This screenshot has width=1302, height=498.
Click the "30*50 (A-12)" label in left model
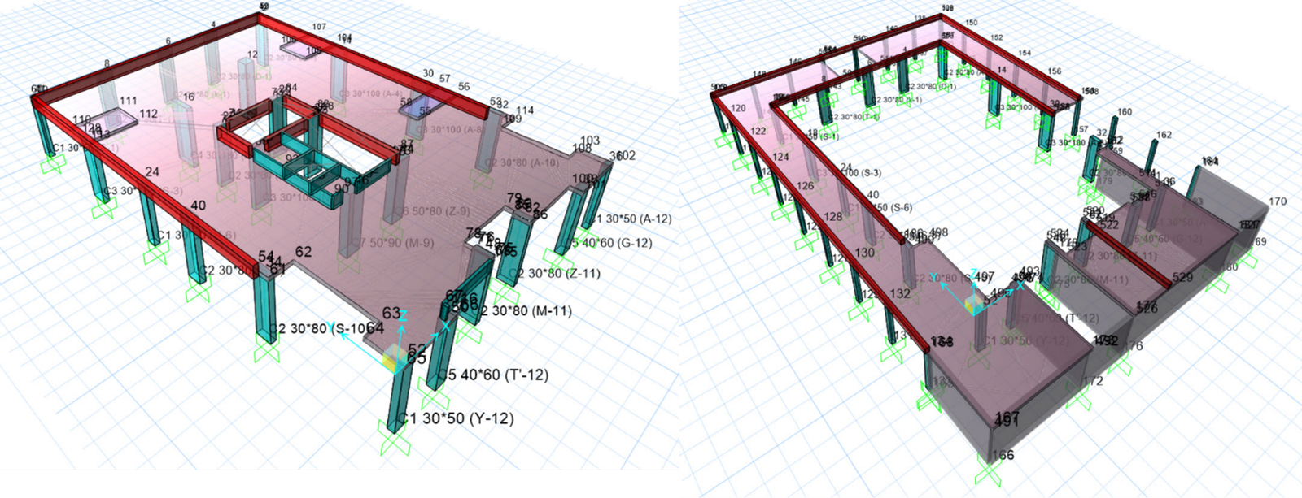(x=638, y=219)
